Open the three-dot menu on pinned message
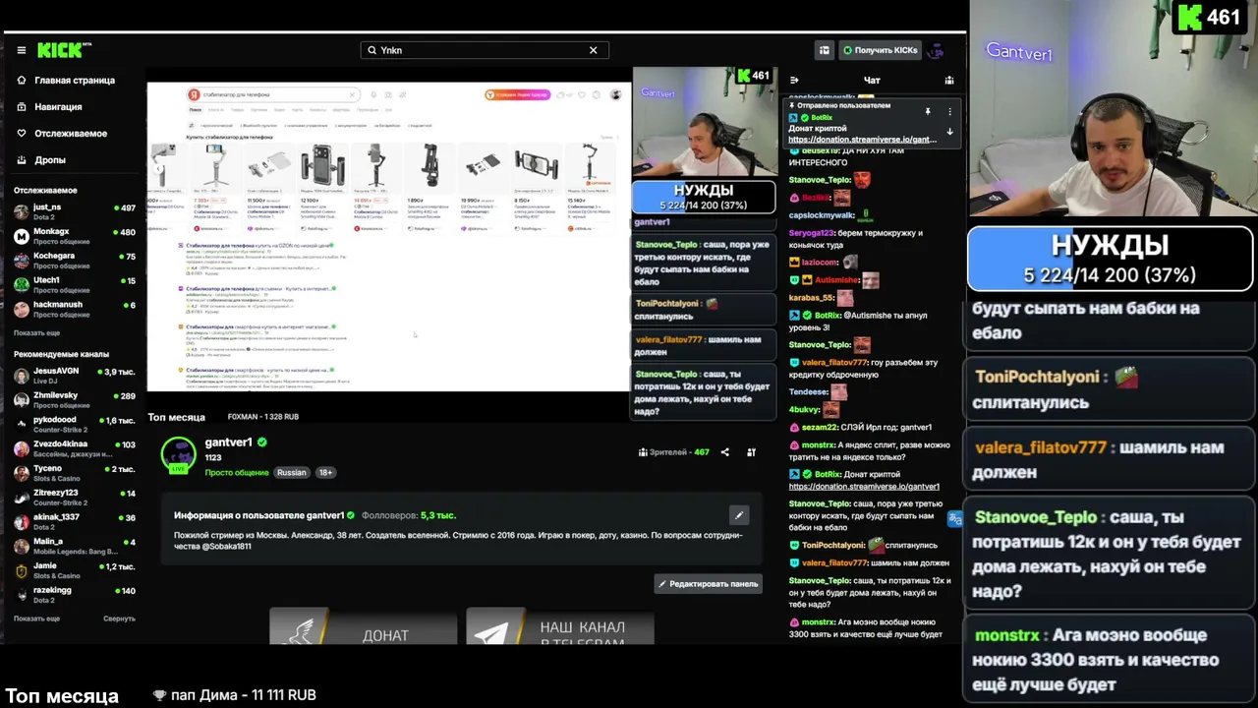Viewport: 1258px width, 708px height. (x=949, y=112)
